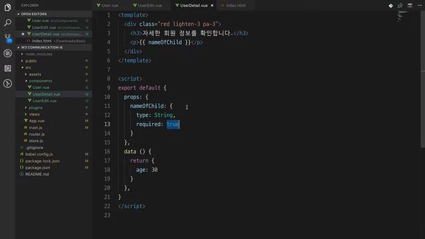Switch to the User.vue tab
Image resolution: width=425 pixels, height=239 pixels.
click(x=108, y=5)
